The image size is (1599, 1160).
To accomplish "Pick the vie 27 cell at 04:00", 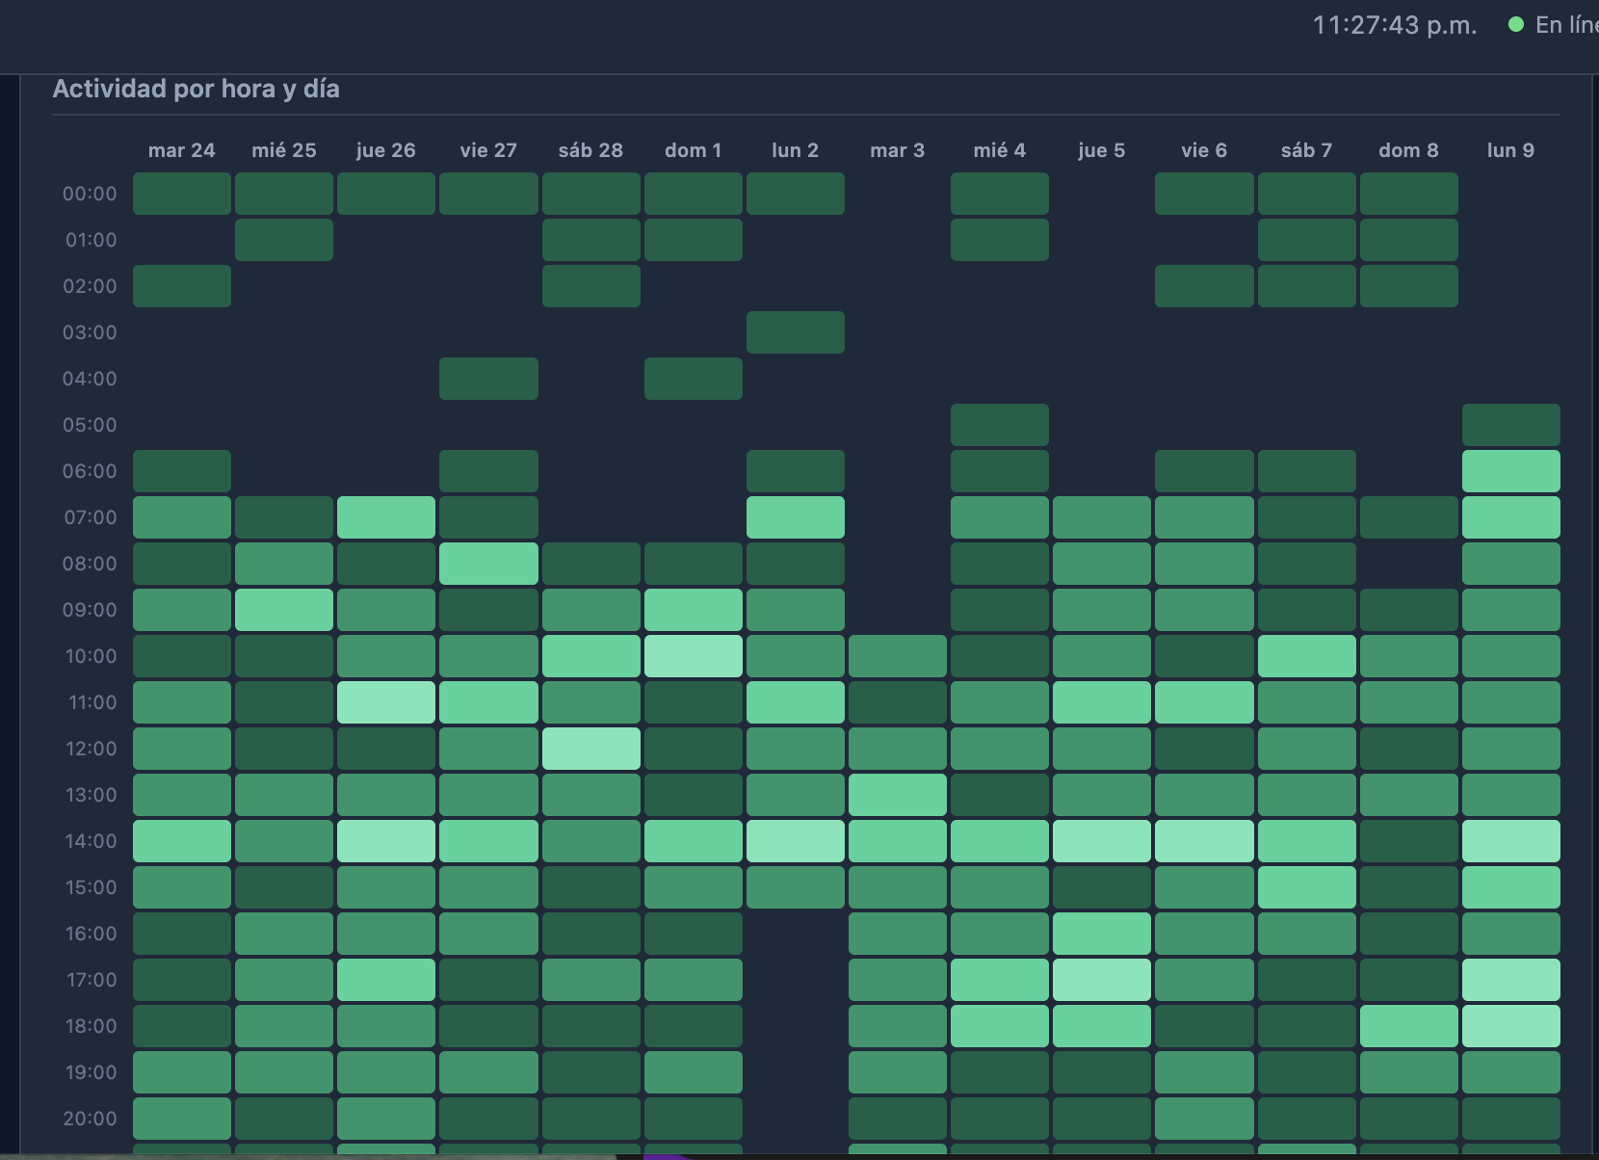I will (488, 379).
